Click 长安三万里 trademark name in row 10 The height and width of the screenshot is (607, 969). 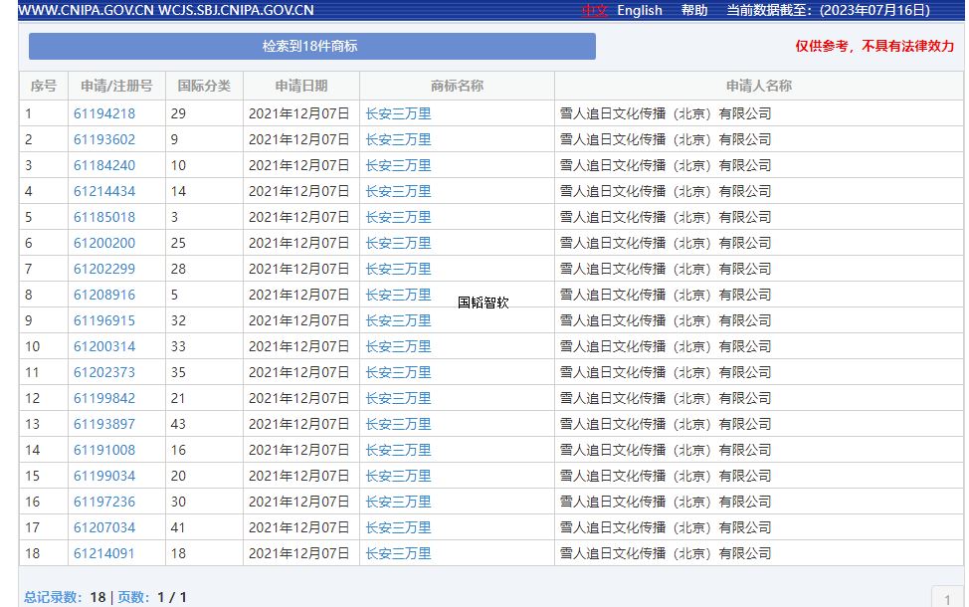(398, 346)
